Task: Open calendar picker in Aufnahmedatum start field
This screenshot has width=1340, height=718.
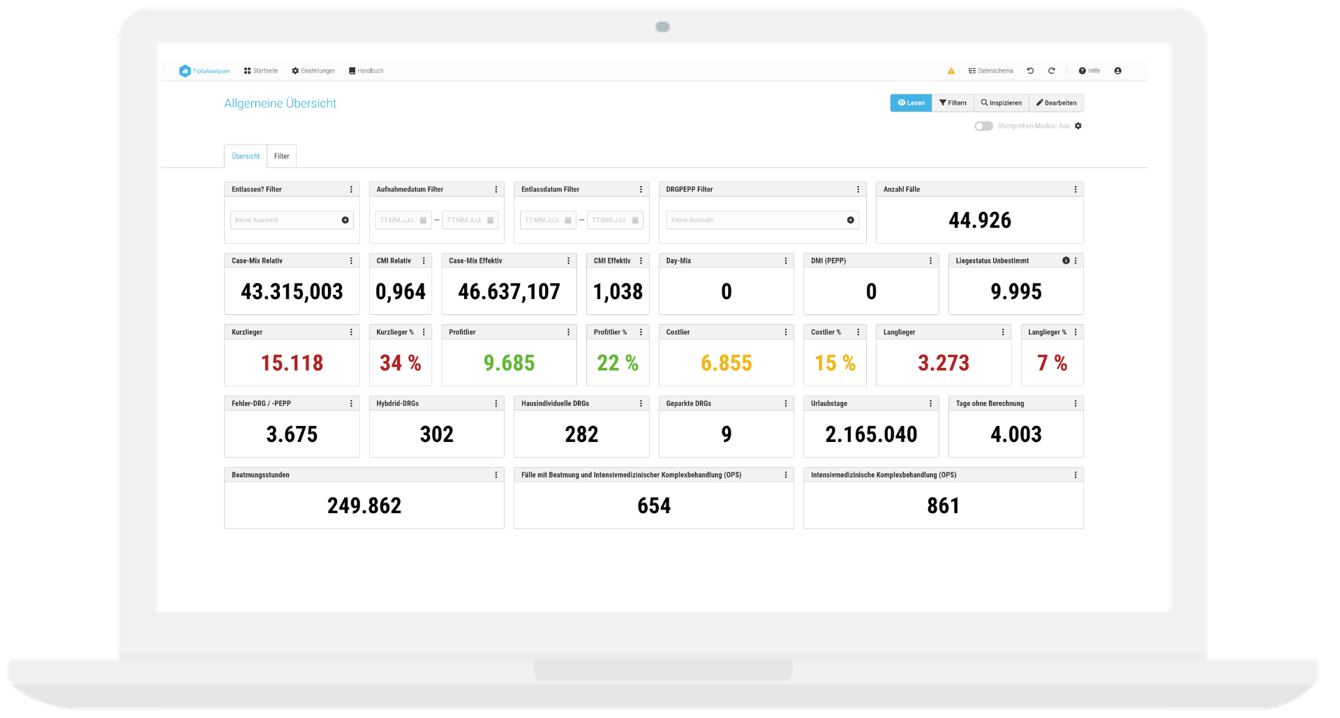Action: click(x=423, y=220)
